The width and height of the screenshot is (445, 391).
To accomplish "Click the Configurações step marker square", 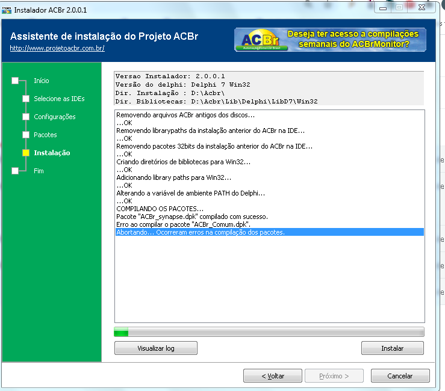I will point(26,117).
